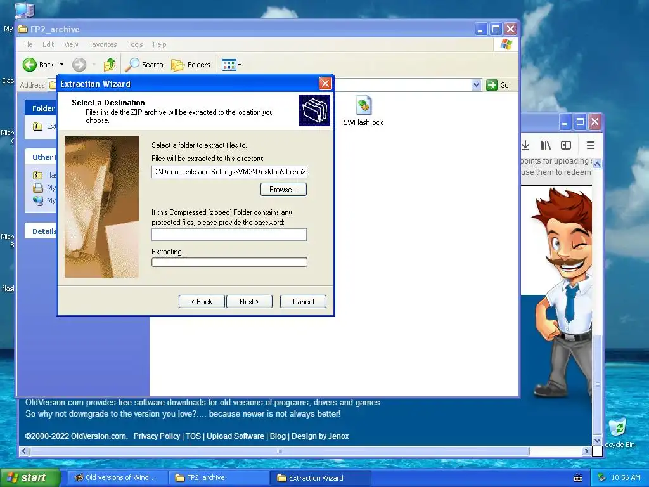
Task: Click the Forward arrow in Explorer toolbar
Action: (79, 65)
